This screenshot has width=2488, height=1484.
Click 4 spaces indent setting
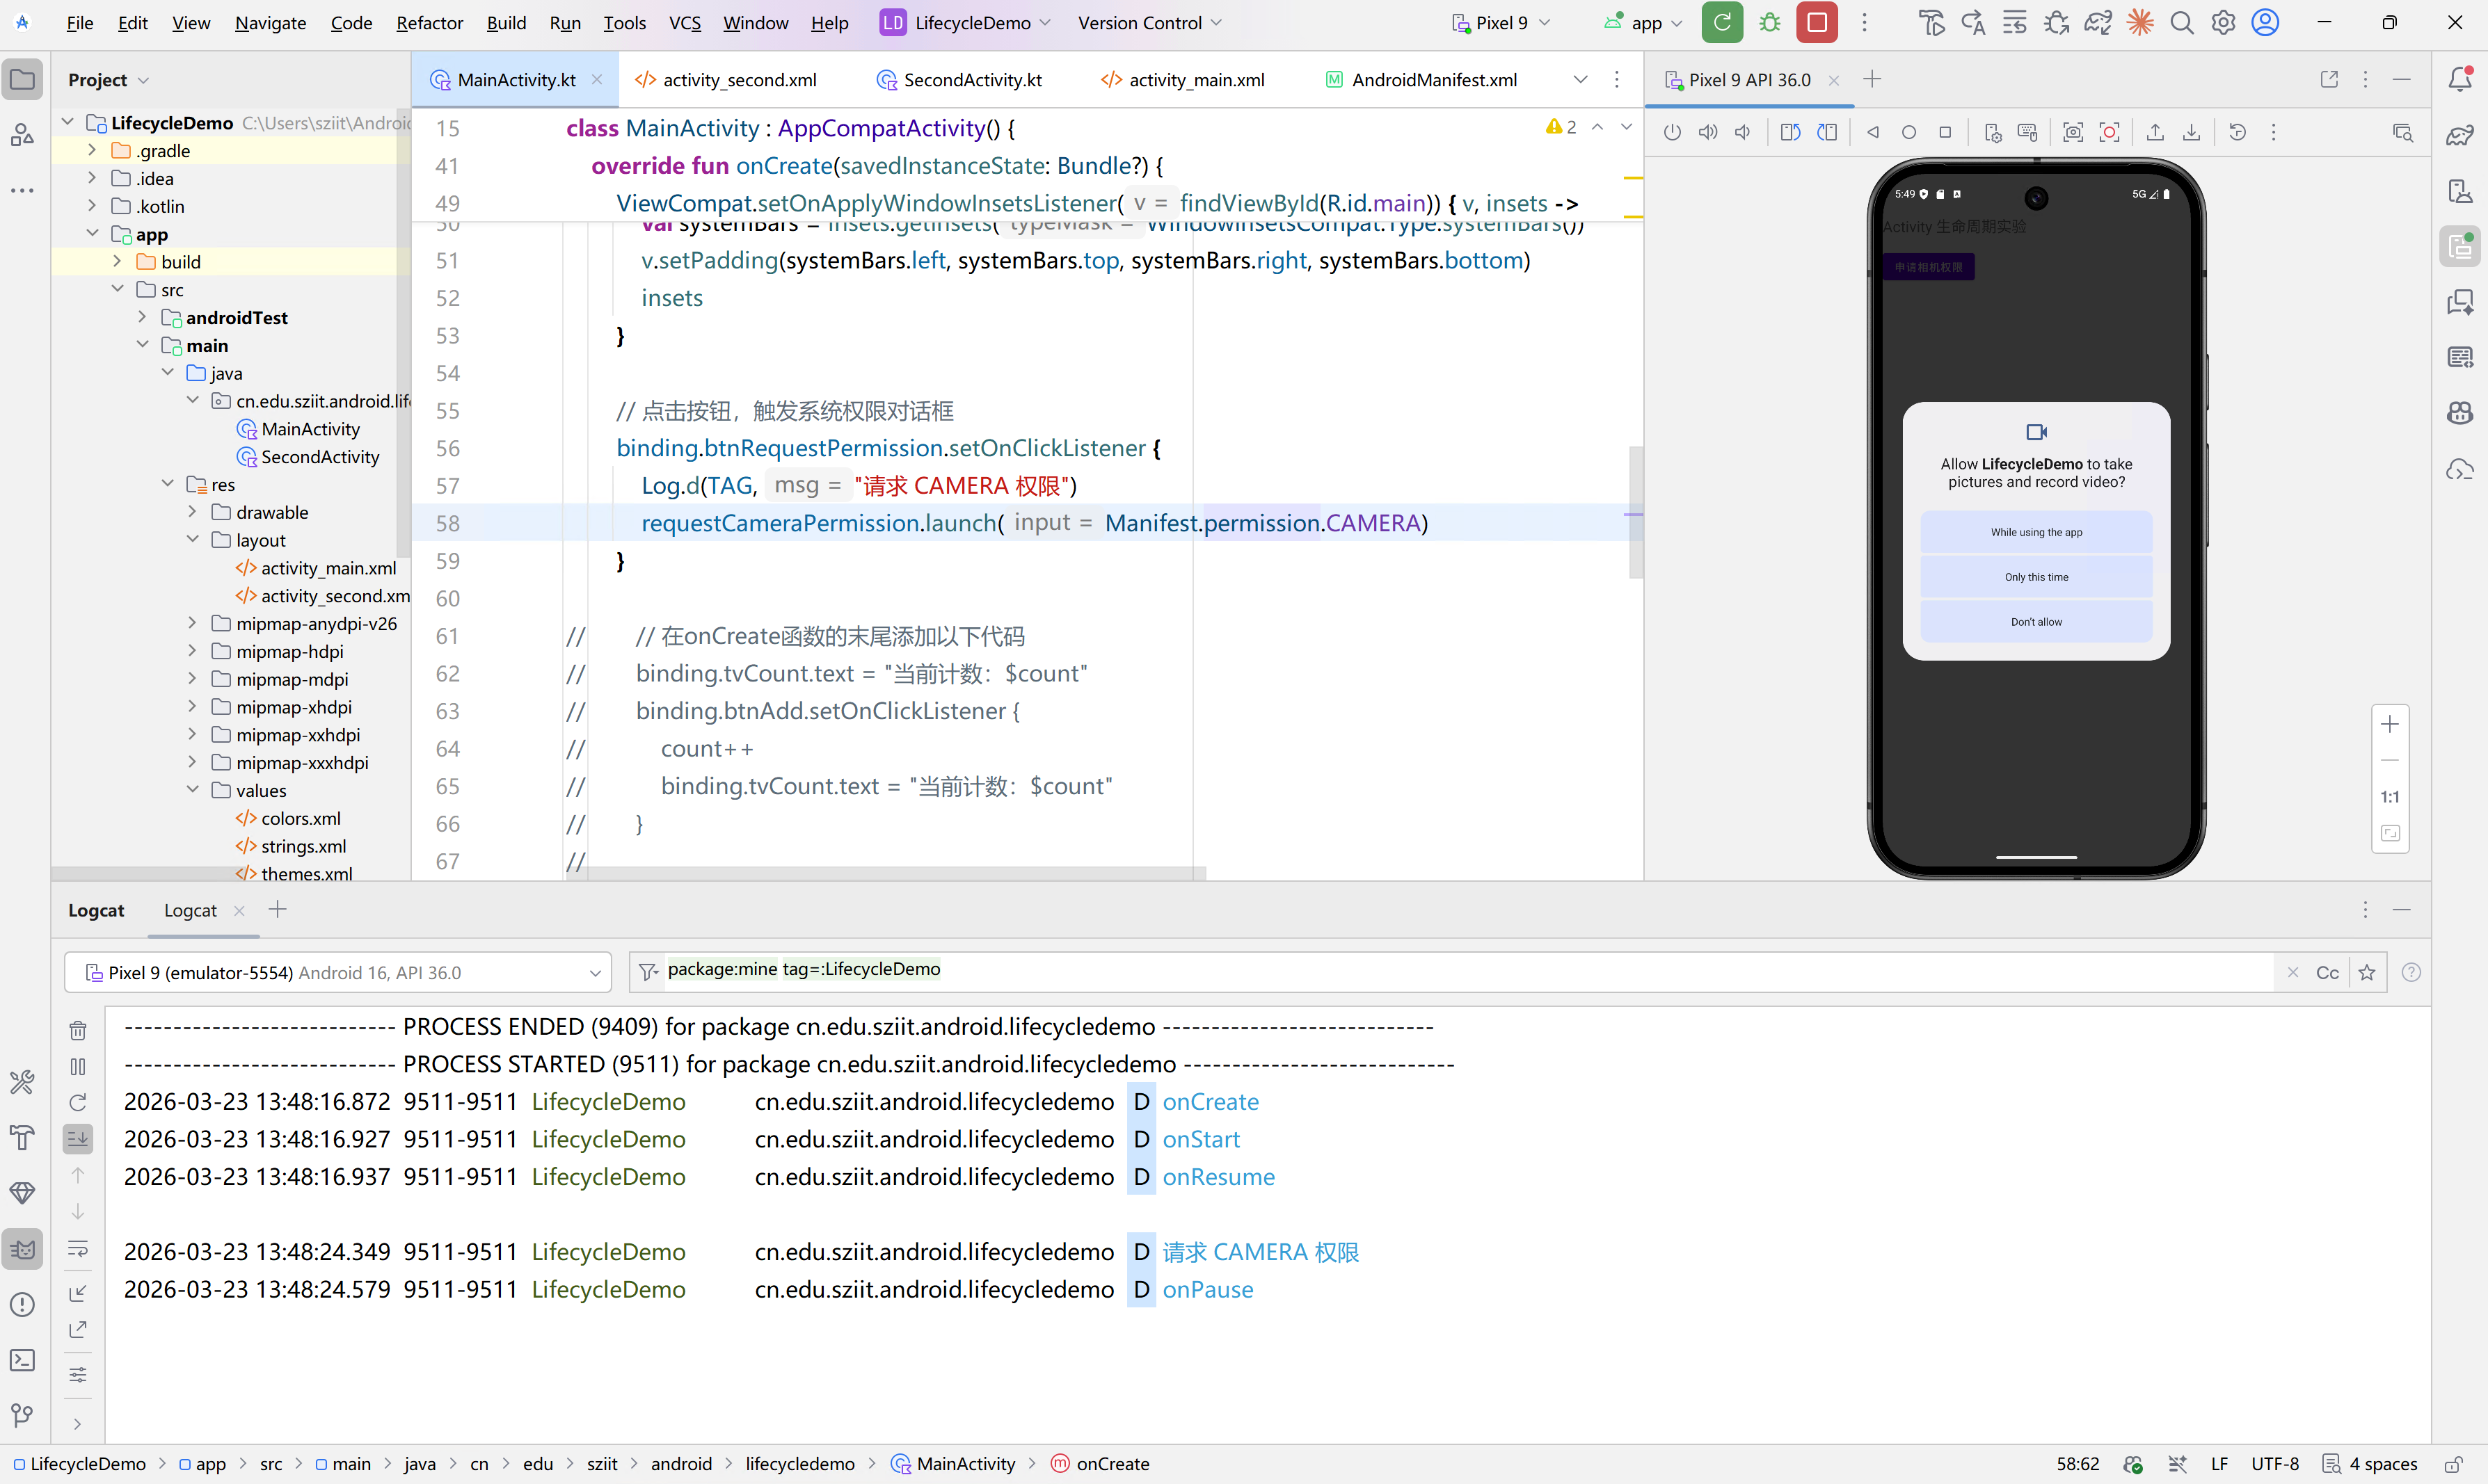click(x=2370, y=1464)
